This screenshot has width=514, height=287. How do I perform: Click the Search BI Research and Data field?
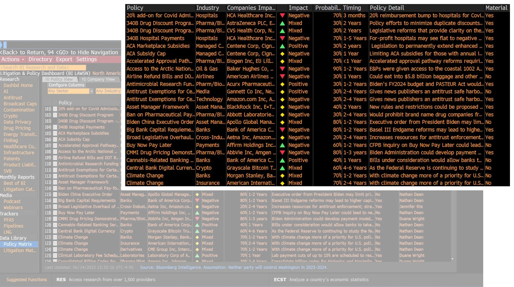(x=43, y=67)
